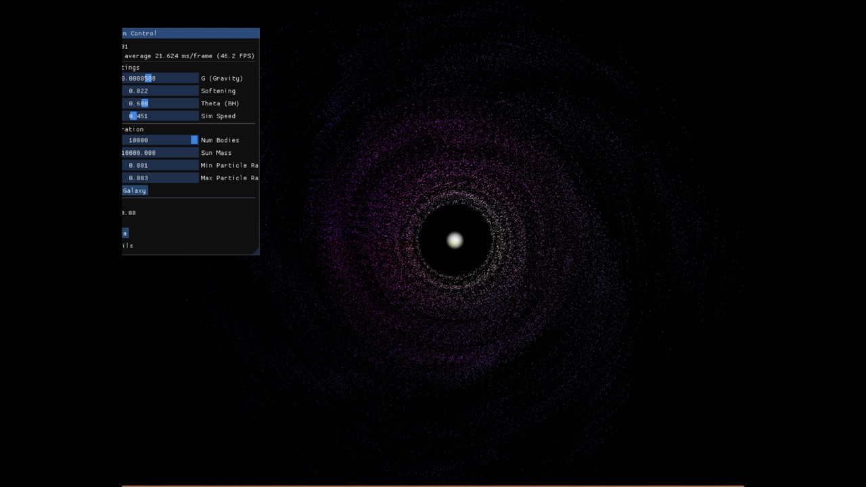
Task: Click the Max Particle Radius field
Action: [160, 178]
